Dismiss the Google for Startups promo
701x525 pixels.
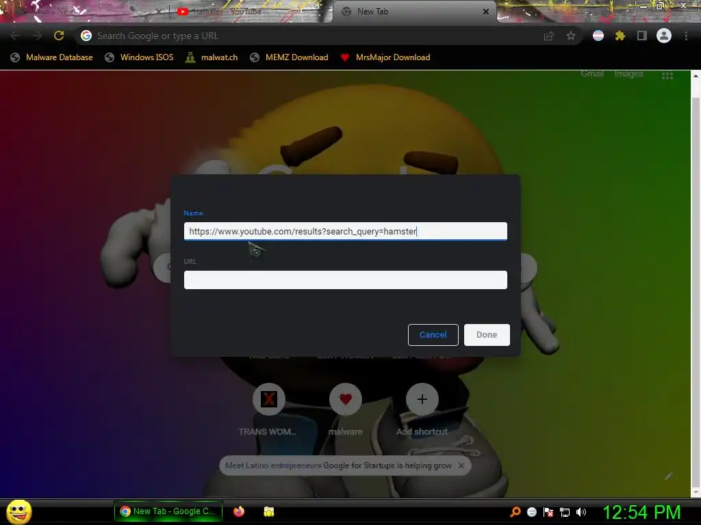(x=461, y=466)
